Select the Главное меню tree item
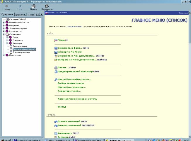191x141 pixels. tap(20, 46)
